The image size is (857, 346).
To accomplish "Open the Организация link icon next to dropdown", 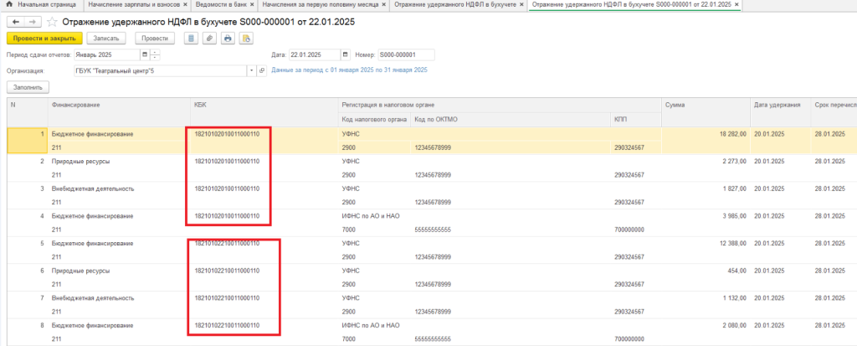I will tap(261, 70).
